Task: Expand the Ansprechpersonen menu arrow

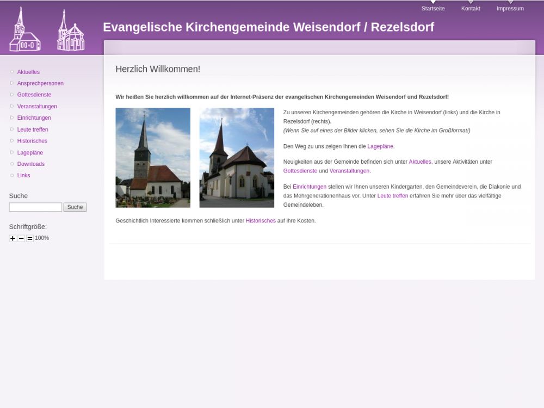Action: click(x=12, y=83)
